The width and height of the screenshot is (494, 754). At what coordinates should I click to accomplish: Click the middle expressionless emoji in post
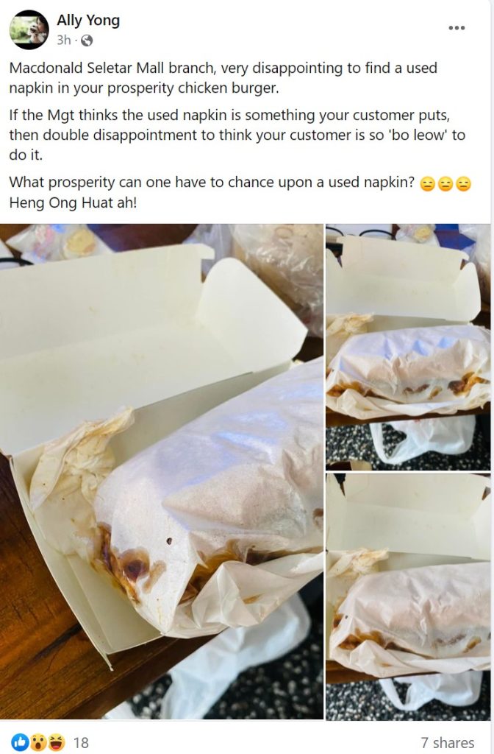(x=445, y=183)
